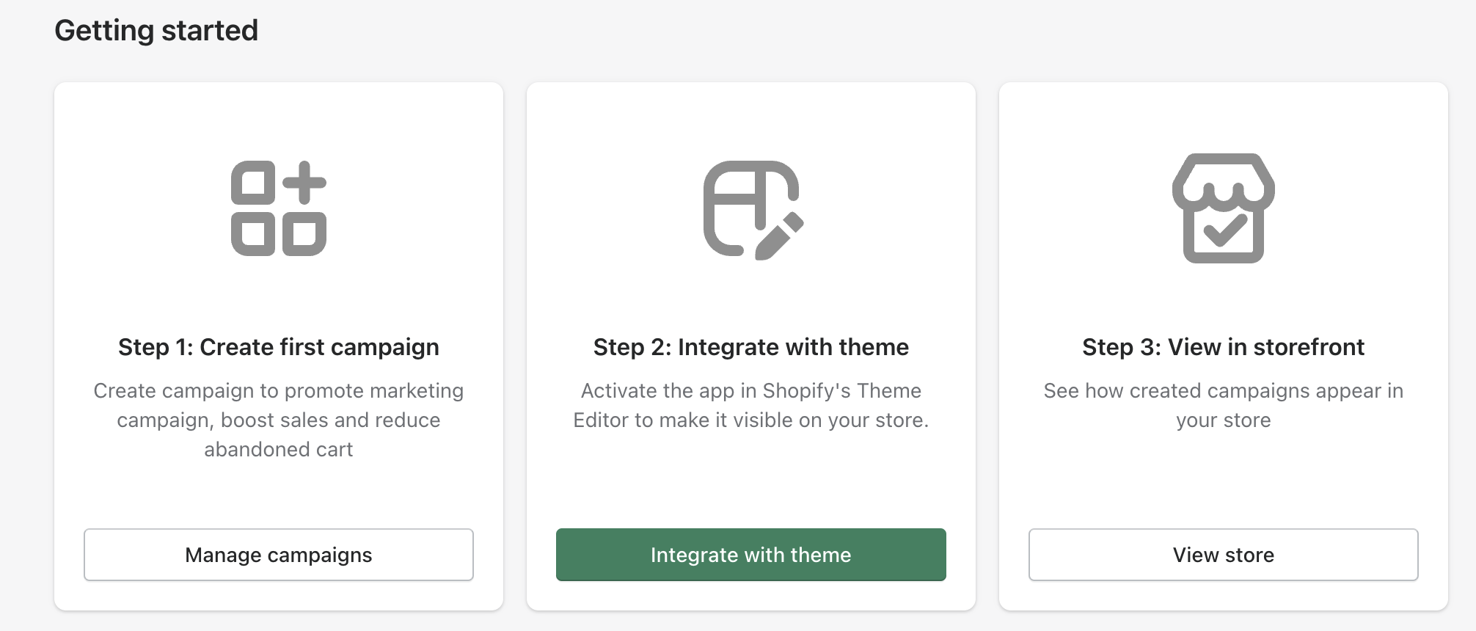Viewport: 1476px width, 631px height.
Task: Click the 'your store' line under Step 3
Action: (1223, 420)
